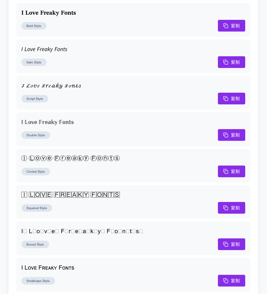267x294 pixels.
Task: Click copy icon for Smallcaps Style text
Action: pyautogui.click(x=226, y=281)
